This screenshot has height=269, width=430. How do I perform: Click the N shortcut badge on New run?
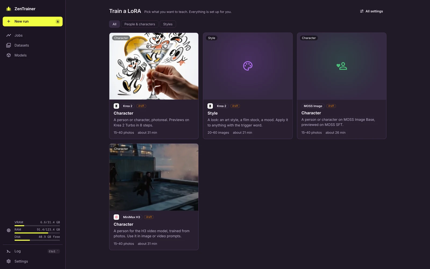point(58,22)
